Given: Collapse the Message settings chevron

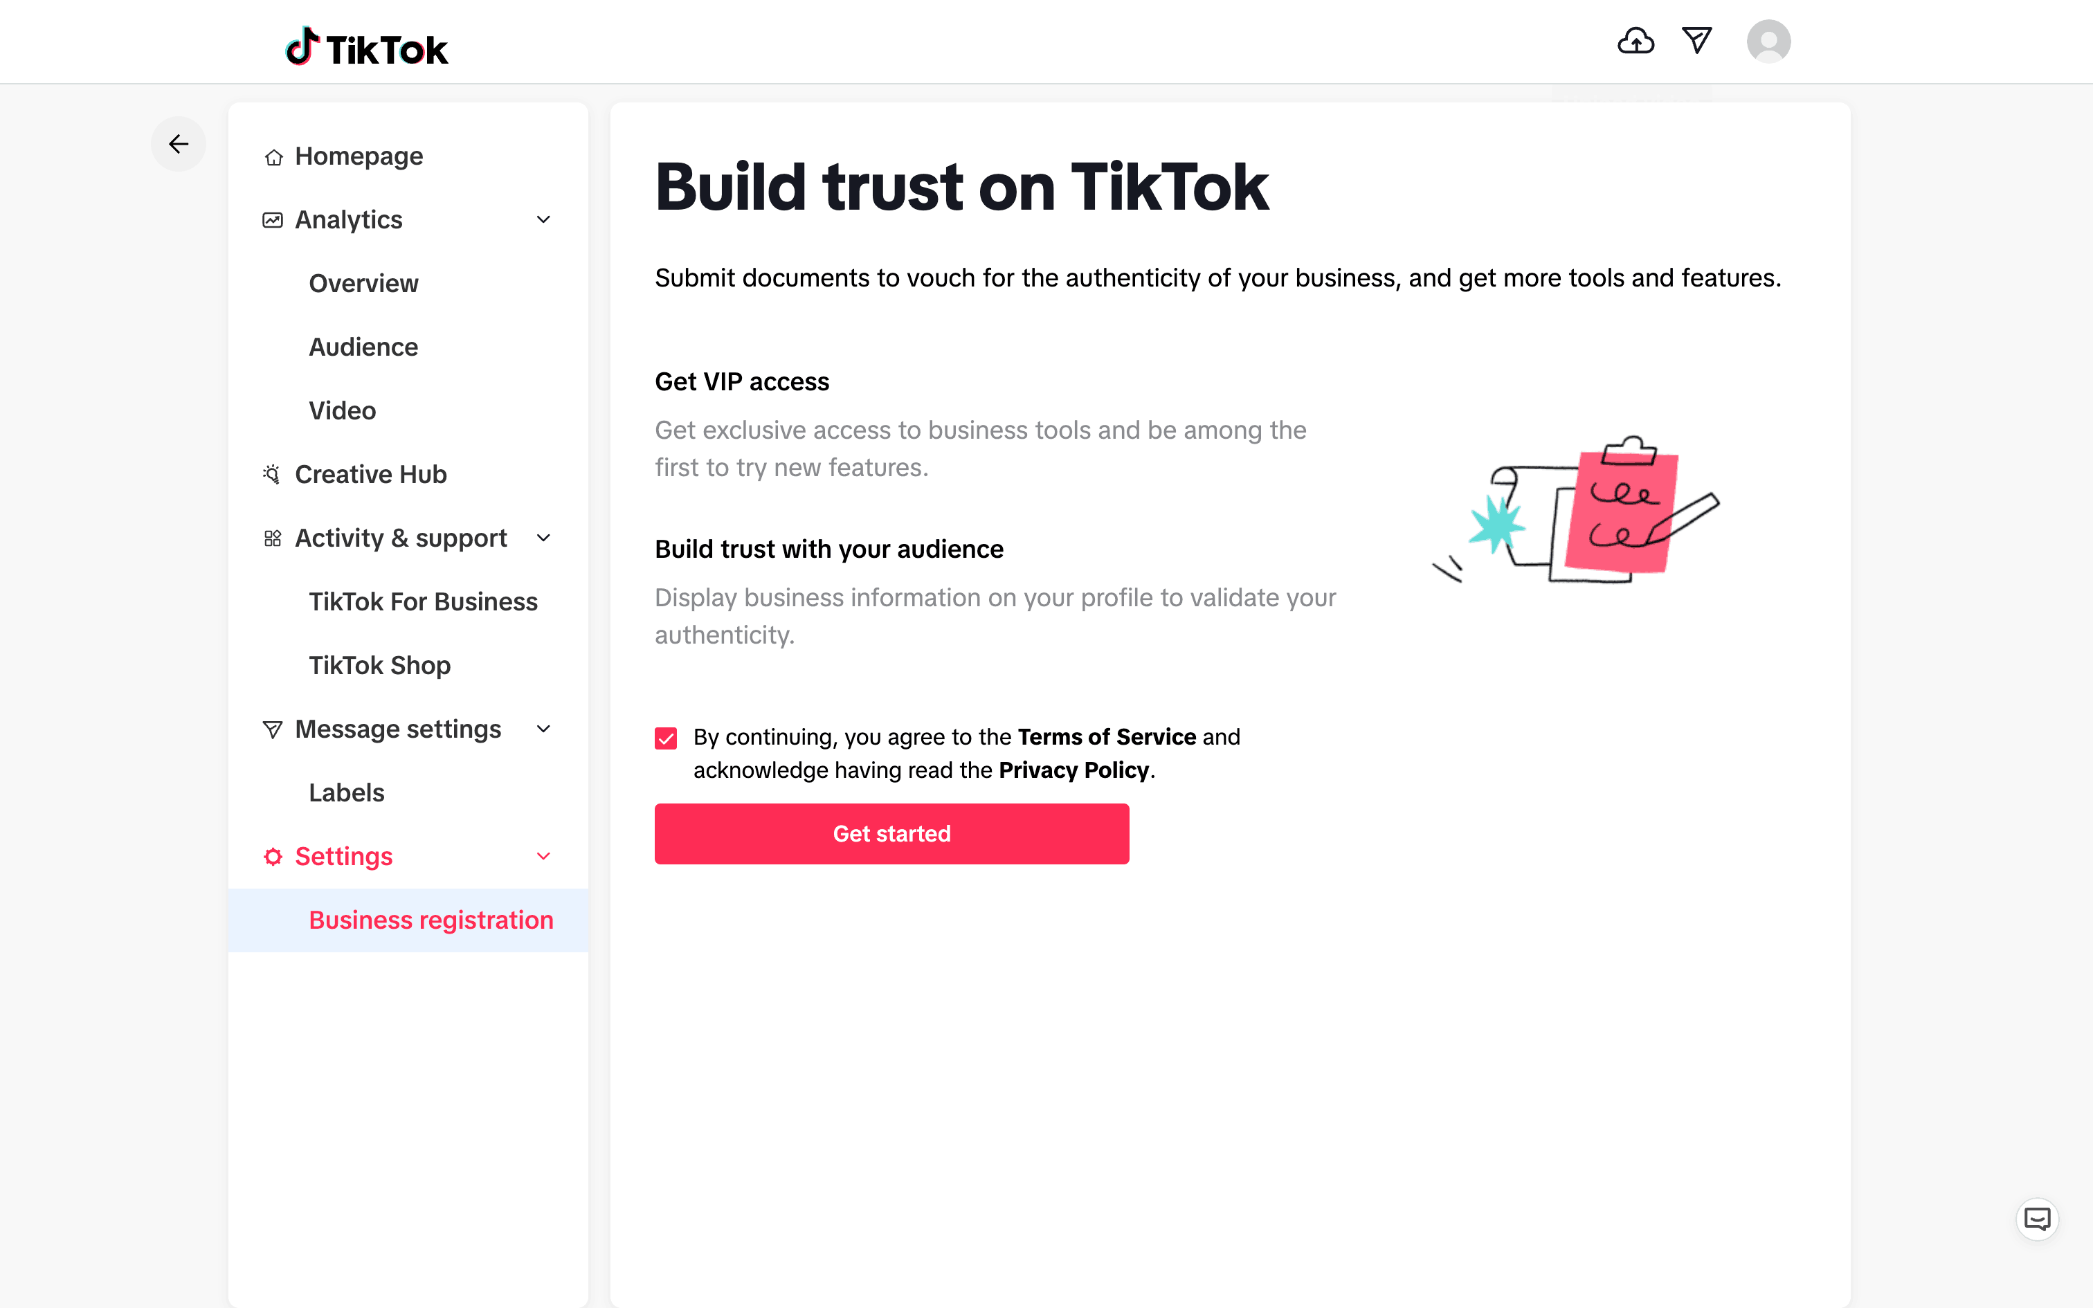Looking at the screenshot, I should coord(543,729).
